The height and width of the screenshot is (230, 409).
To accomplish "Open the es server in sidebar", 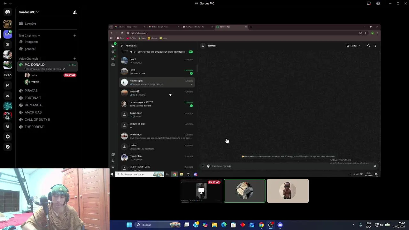I will [x=8, y=96].
